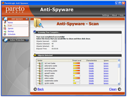This screenshot has height=97, width=127.
Task: Click the Home icon in sidebar
Action: pyautogui.click(x=5, y=23)
